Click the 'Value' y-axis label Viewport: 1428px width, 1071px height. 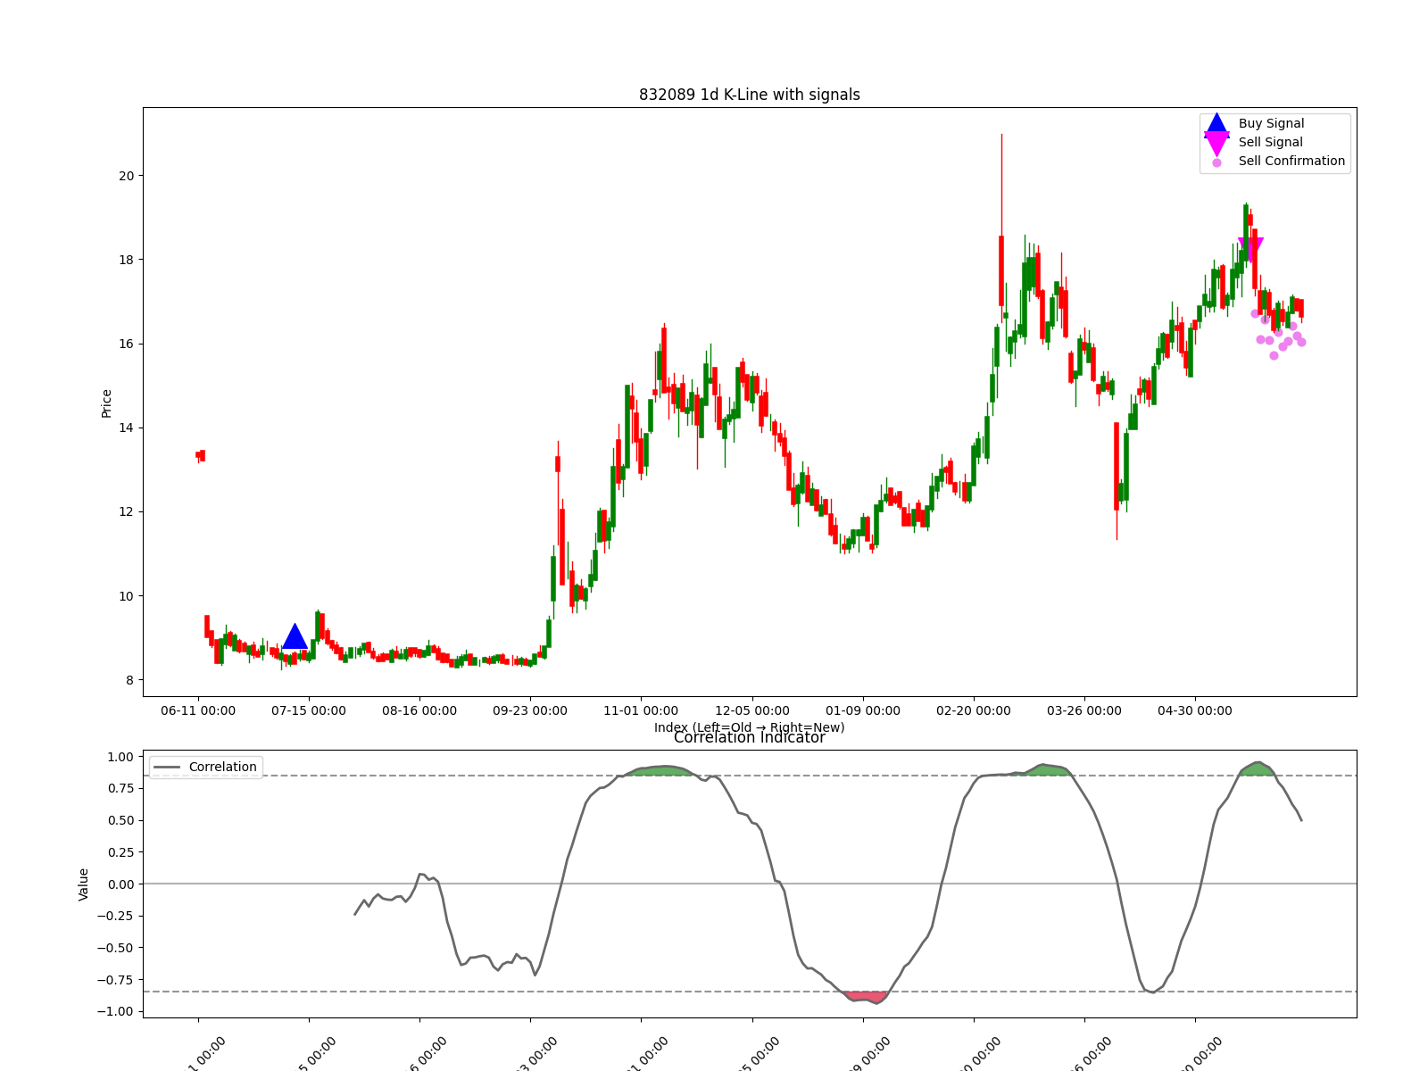(84, 884)
